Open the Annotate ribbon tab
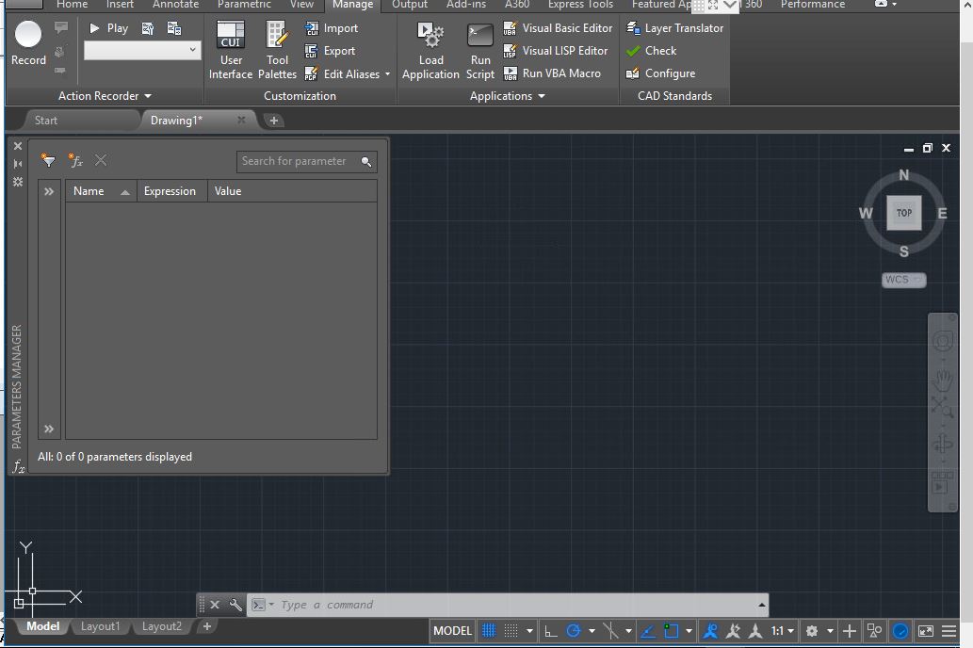This screenshot has width=973, height=648. (x=175, y=5)
